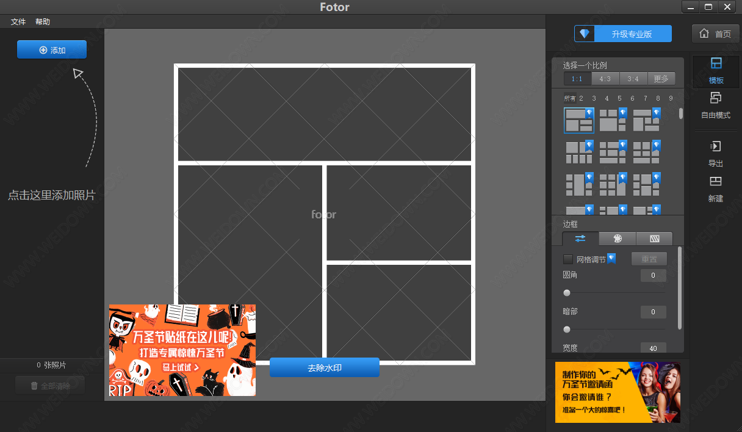Choose the 4:3 aspect ratio
Screen dimensions: 742x432
[605, 79]
